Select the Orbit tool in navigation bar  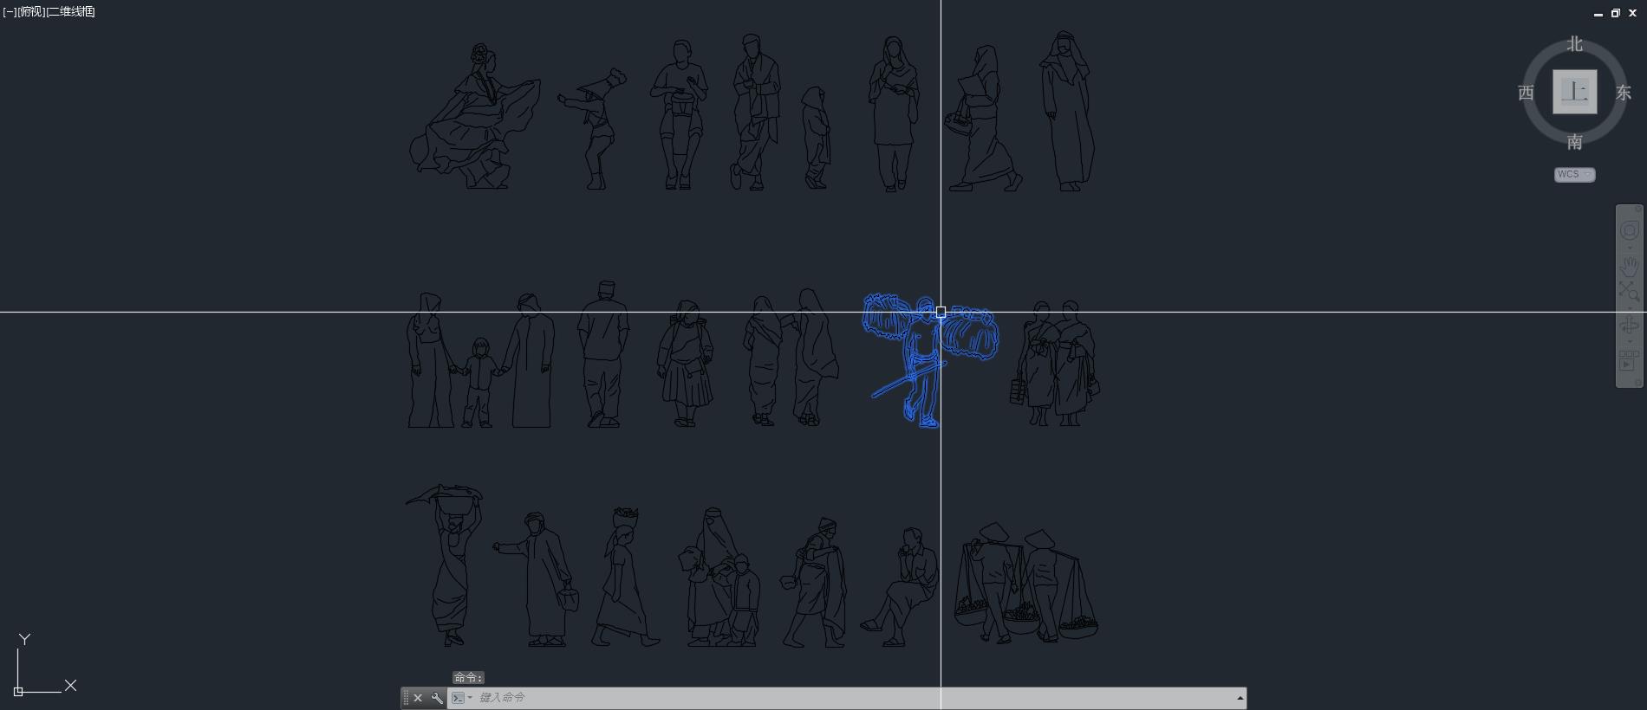[x=1629, y=326]
